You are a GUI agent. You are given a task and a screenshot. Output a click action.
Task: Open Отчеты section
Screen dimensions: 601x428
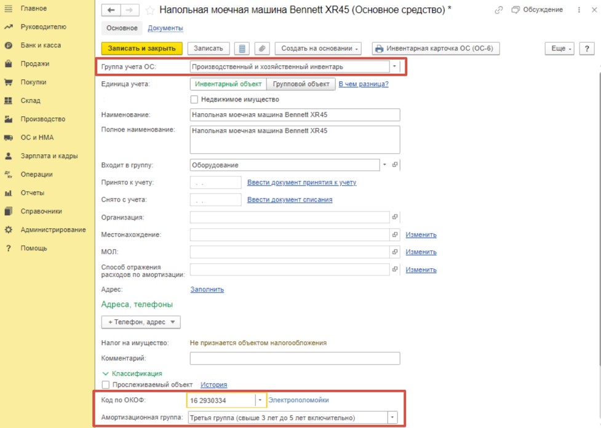33,192
